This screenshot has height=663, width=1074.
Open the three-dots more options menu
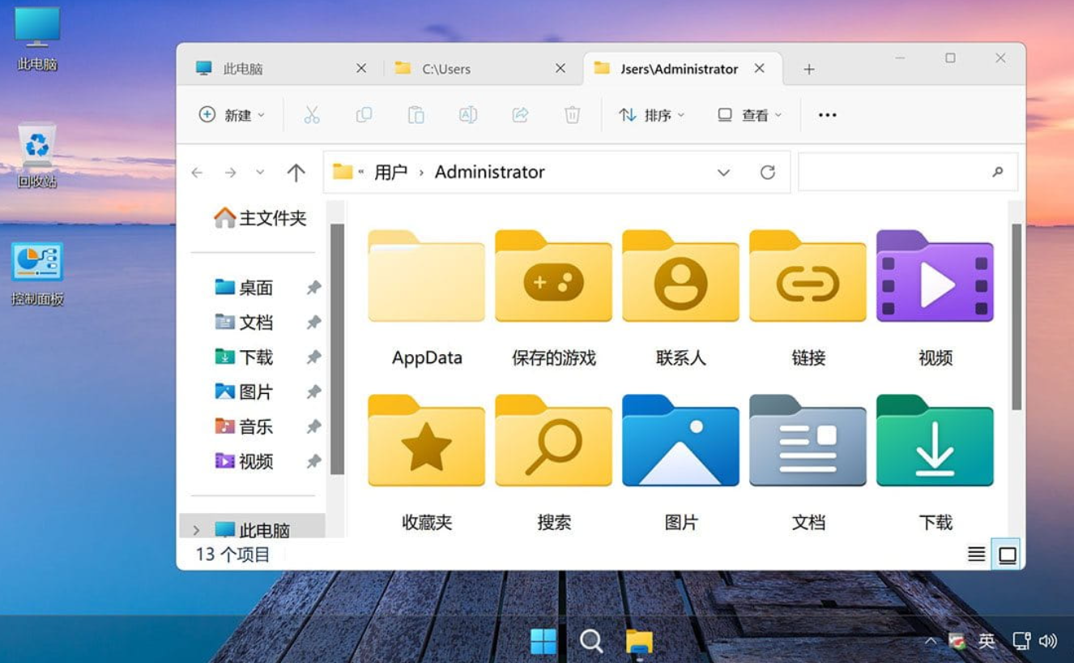(x=827, y=115)
